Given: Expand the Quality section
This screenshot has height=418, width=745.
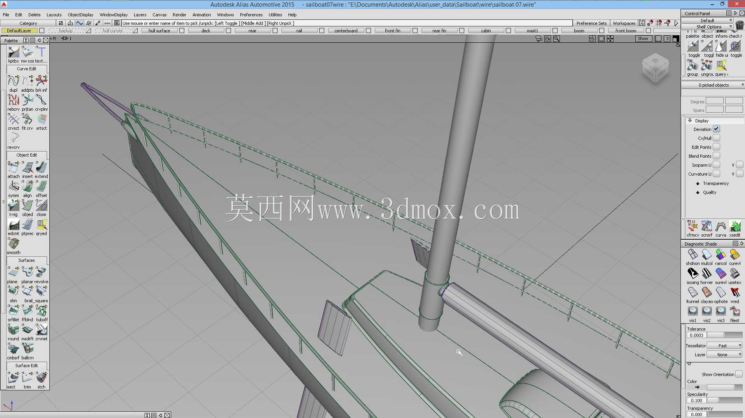Looking at the screenshot, I should coord(698,192).
